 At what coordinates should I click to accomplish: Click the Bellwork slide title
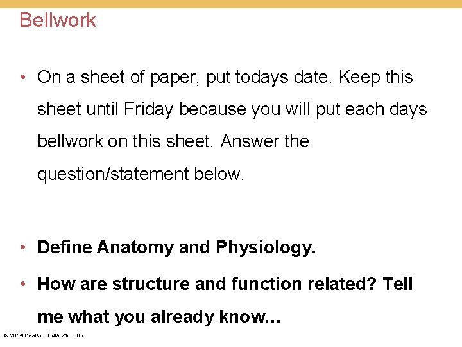click(x=58, y=20)
